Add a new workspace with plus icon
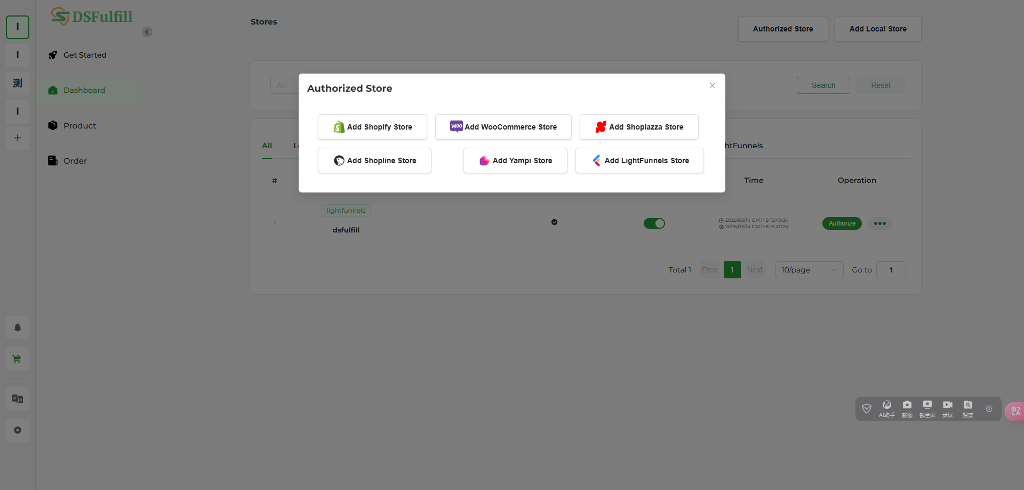The width and height of the screenshot is (1024, 490). (x=18, y=138)
